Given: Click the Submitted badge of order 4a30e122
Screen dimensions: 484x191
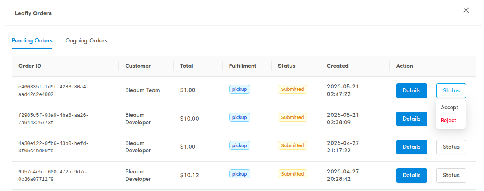Looking at the screenshot, I should (x=293, y=145).
